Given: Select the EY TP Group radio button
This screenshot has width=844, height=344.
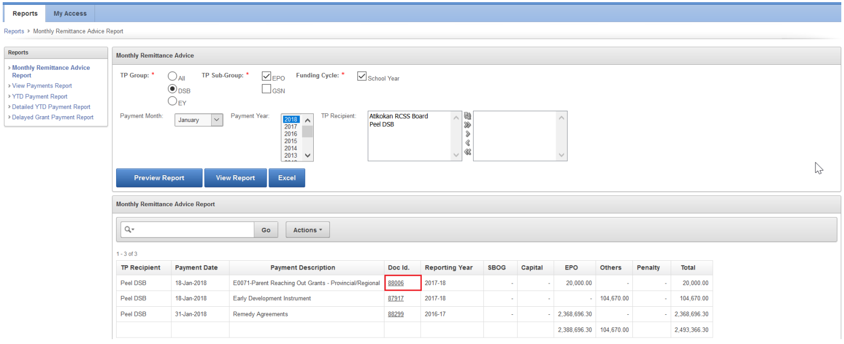Looking at the screenshot, I should (173, 100).
